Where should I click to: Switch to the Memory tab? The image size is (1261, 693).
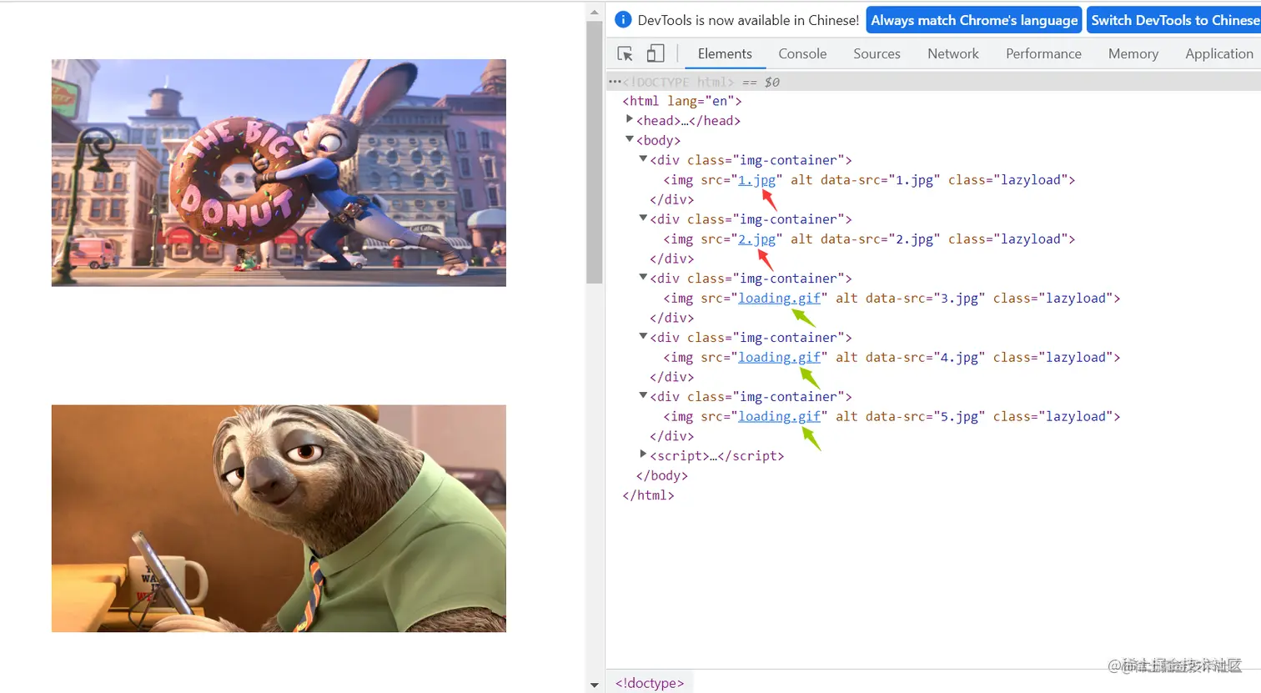tap(1133, 53)
